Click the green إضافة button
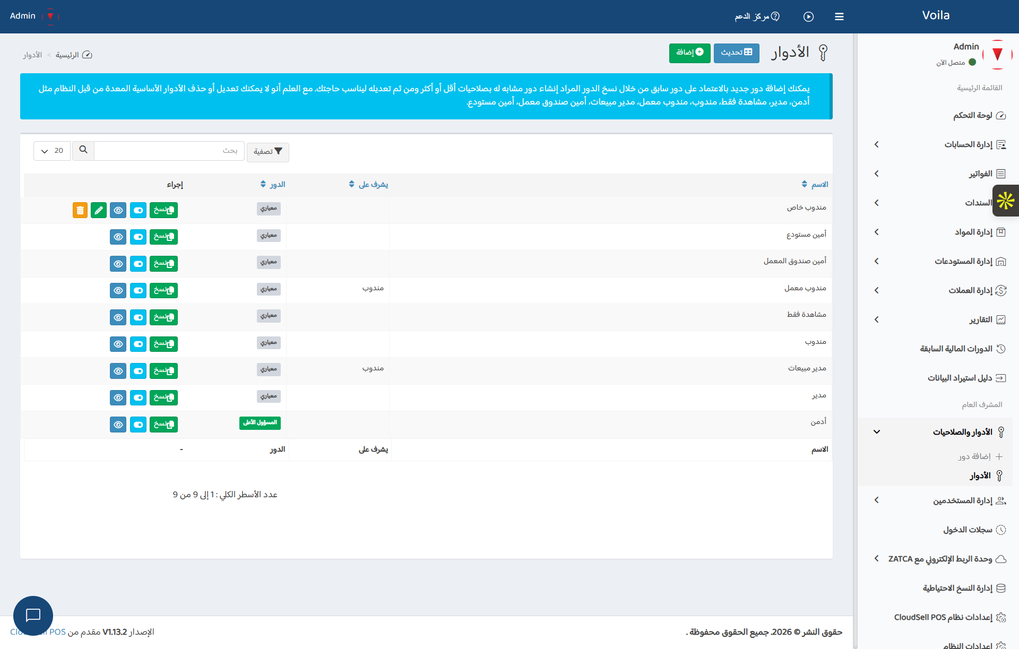This screenshot has height=649, width=1019. (689, 53)
